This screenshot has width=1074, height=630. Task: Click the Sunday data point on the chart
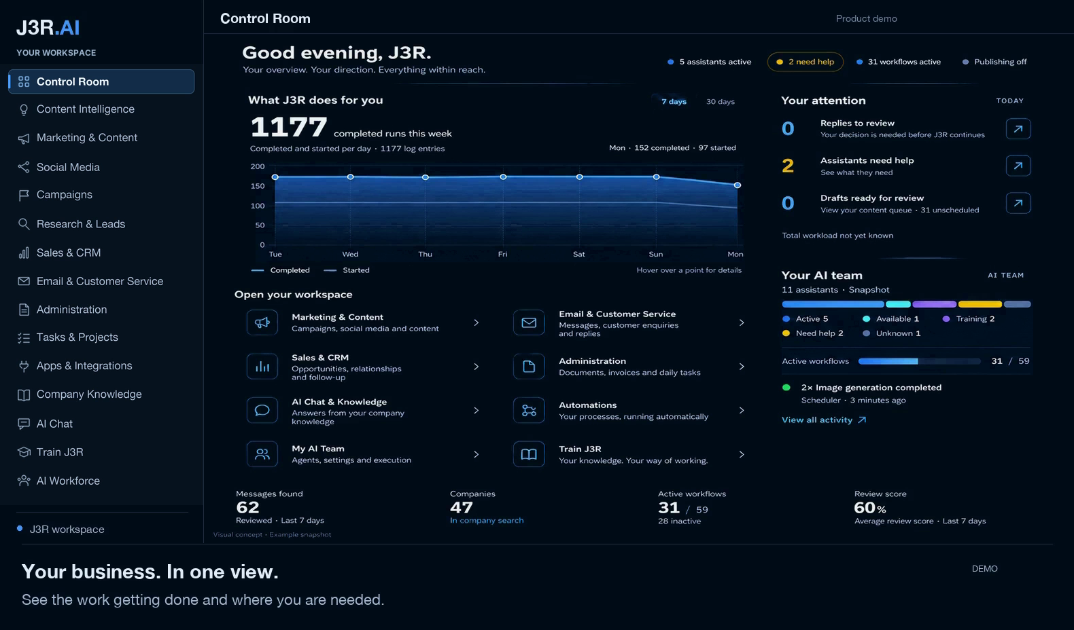point(656,177)
